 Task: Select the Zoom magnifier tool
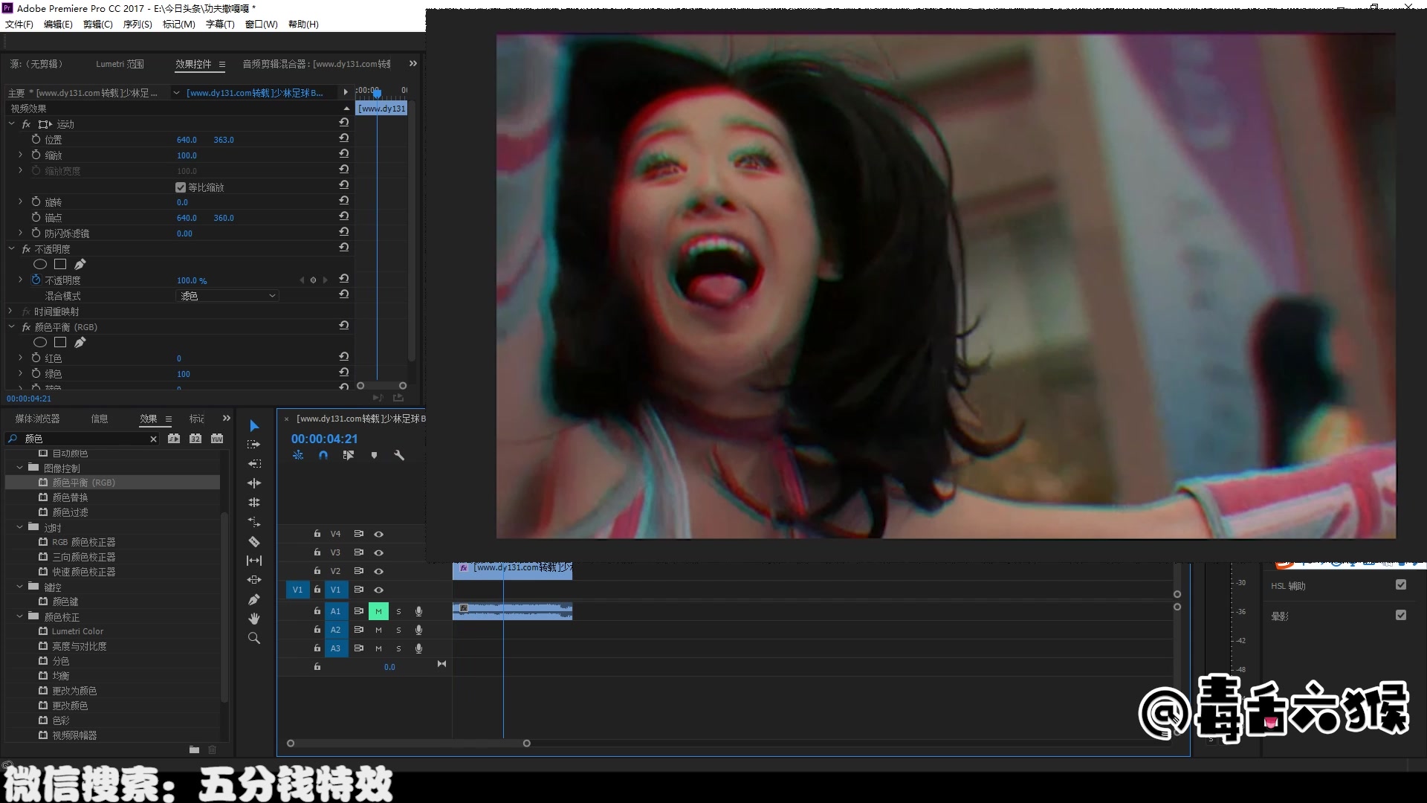[x=254, y=638]
